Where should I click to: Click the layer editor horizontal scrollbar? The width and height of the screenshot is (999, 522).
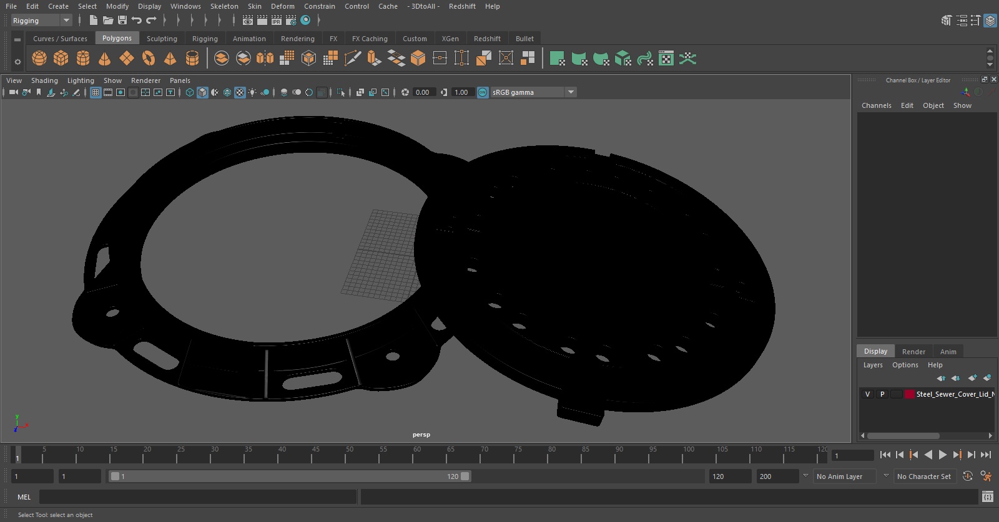[903, 436]
